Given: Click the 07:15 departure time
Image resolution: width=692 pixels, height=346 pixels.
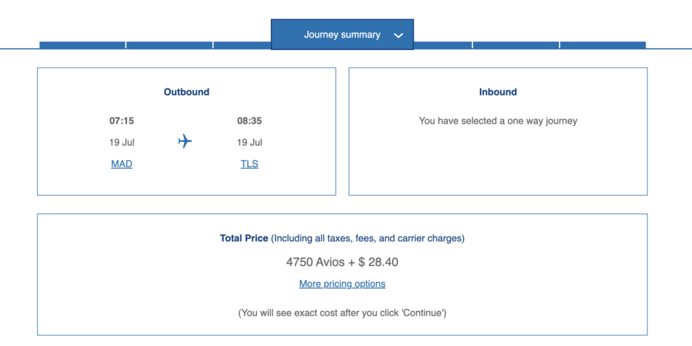Looking at the screenshot, I should click(122, 121).
